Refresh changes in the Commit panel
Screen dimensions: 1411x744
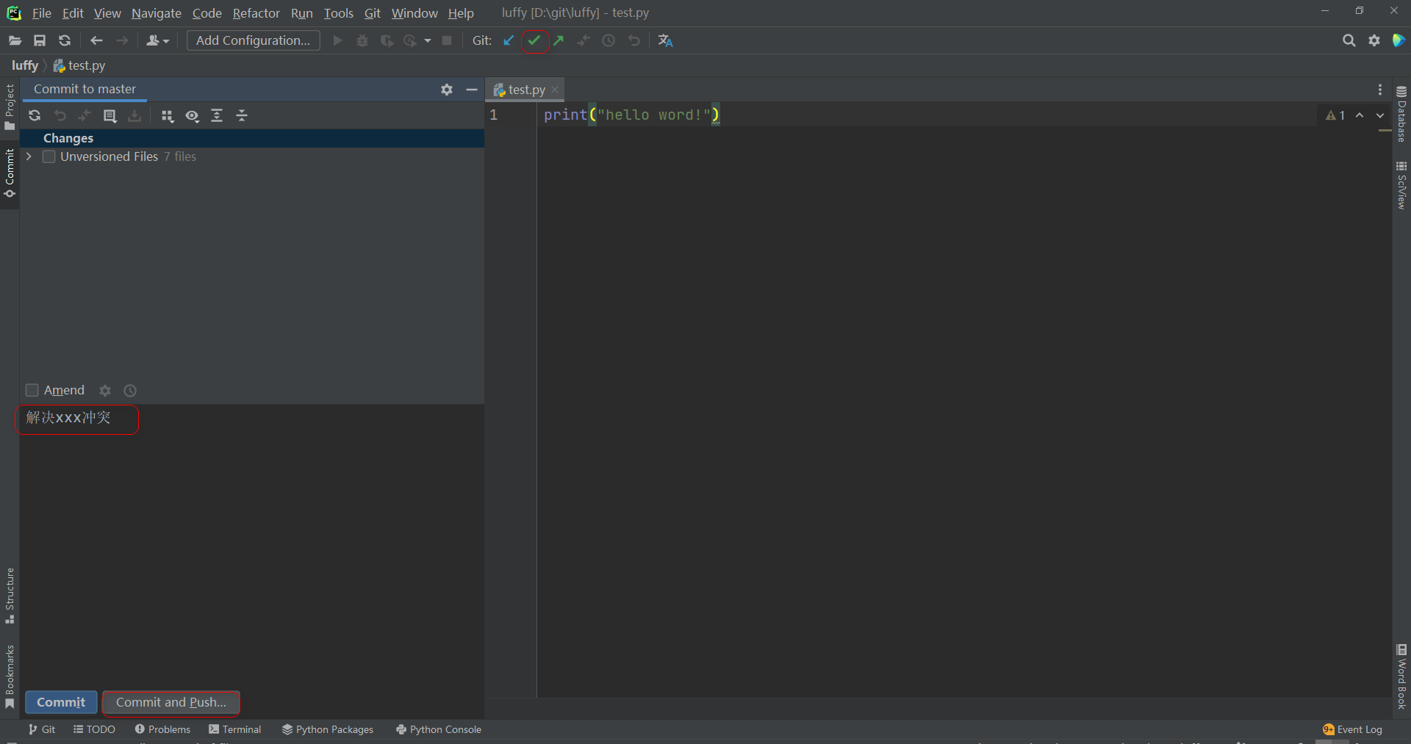35,116
